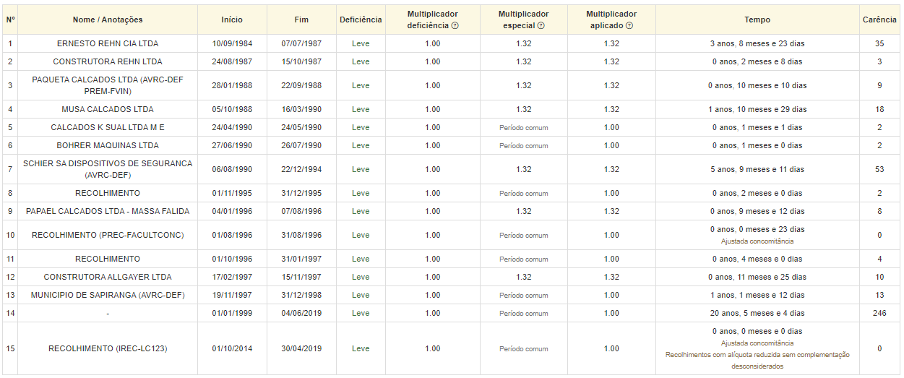Click the Nome / Anotações column header
Viewport: 904px width, 378px height.
click(108, 20)
